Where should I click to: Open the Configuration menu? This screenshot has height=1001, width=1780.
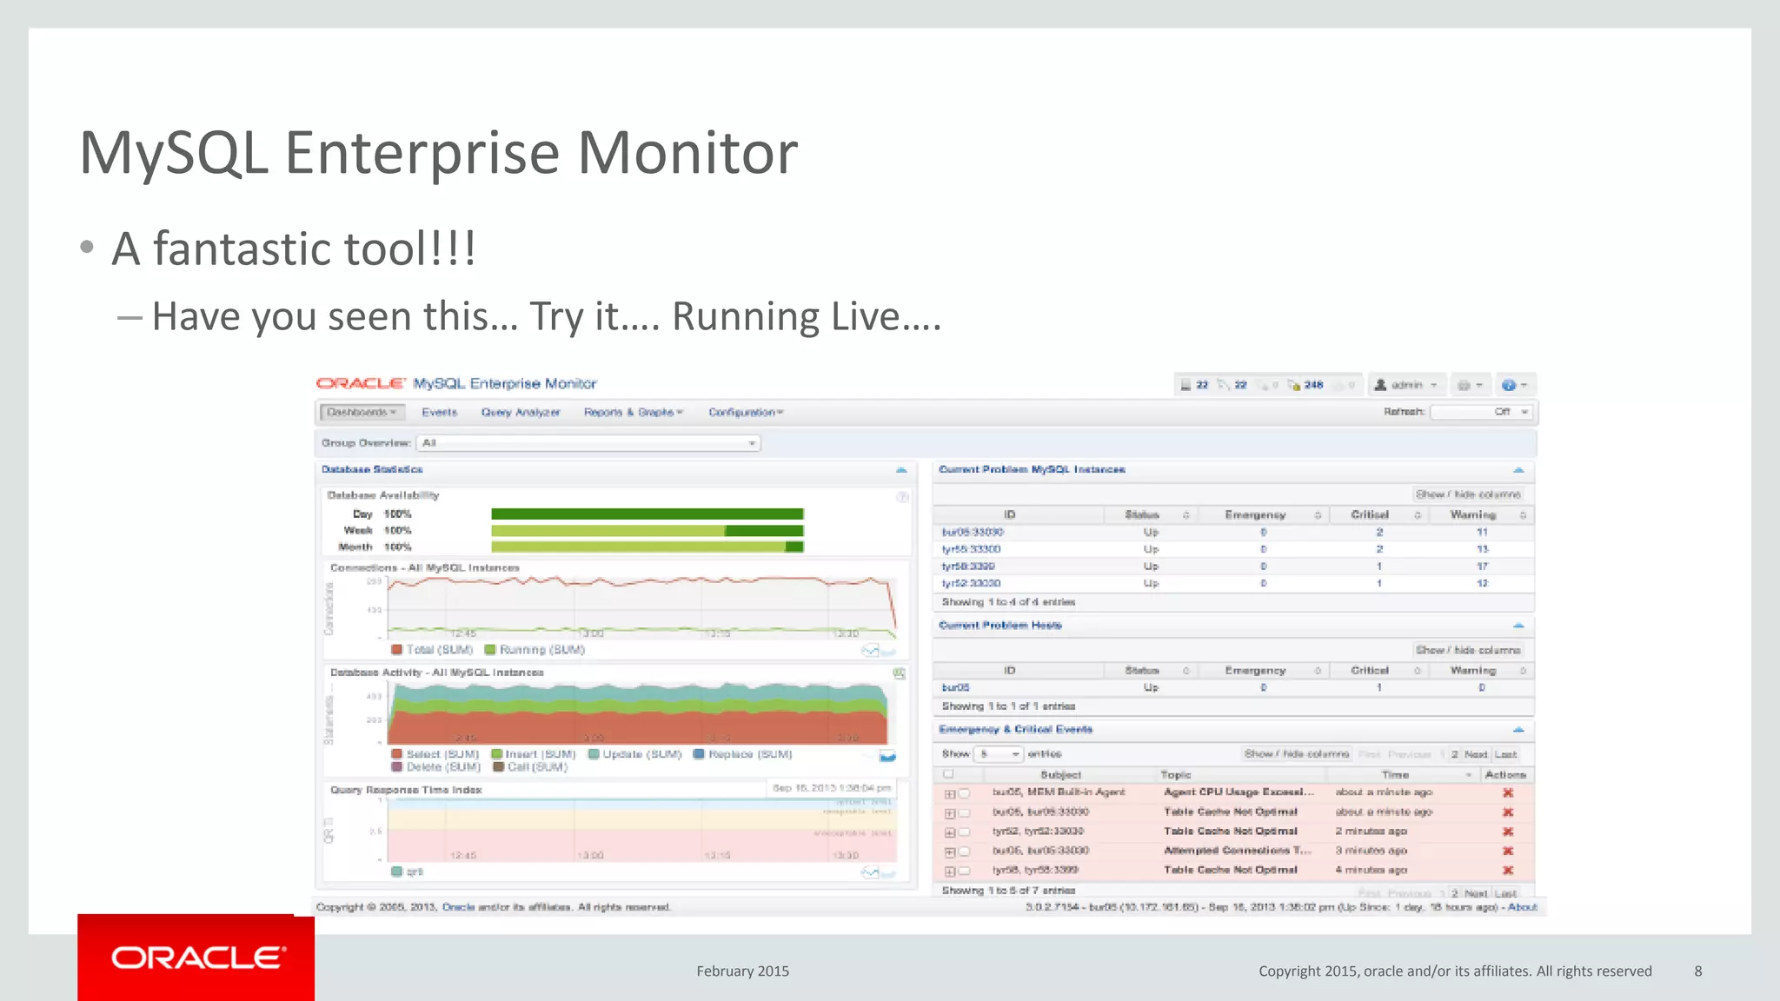(x=746, y=412)
